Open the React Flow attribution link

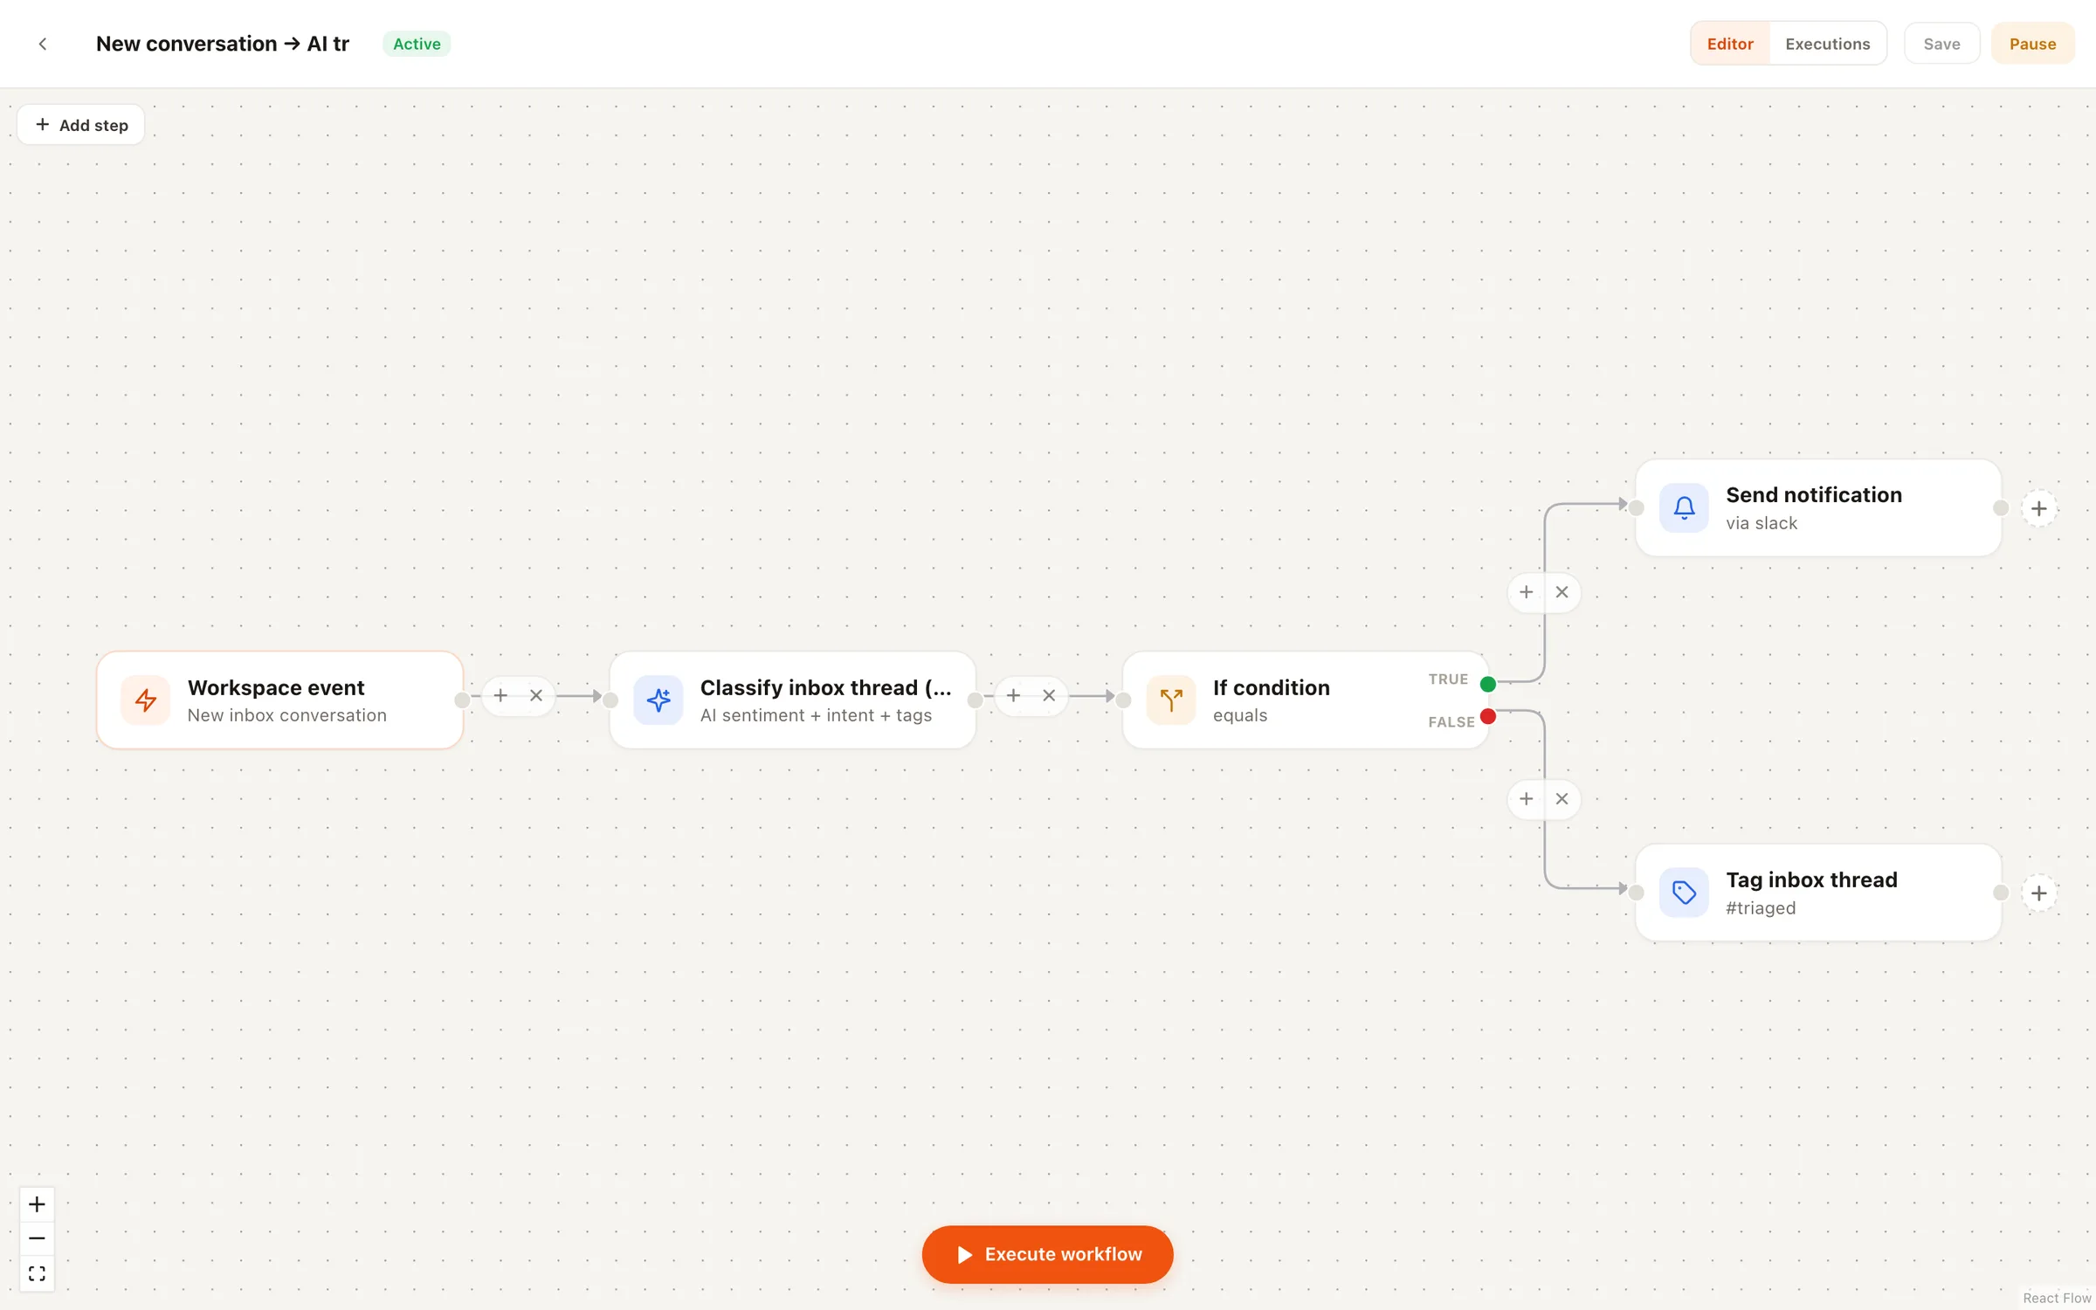[x=2057, y=1298]
